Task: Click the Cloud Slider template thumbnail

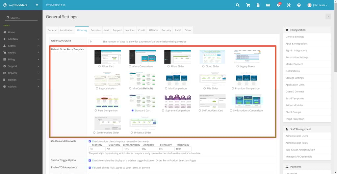Action: (x=212, y=57)
